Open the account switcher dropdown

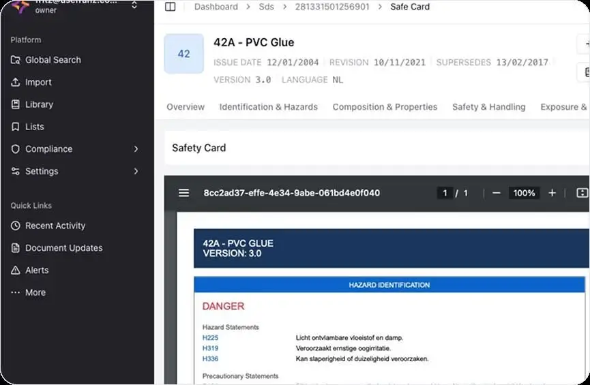(134, 5)
